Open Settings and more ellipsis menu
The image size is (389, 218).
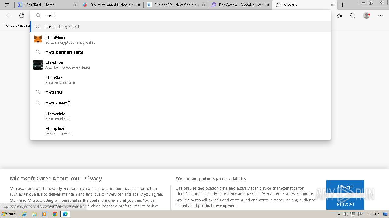(x=380, y=15)
